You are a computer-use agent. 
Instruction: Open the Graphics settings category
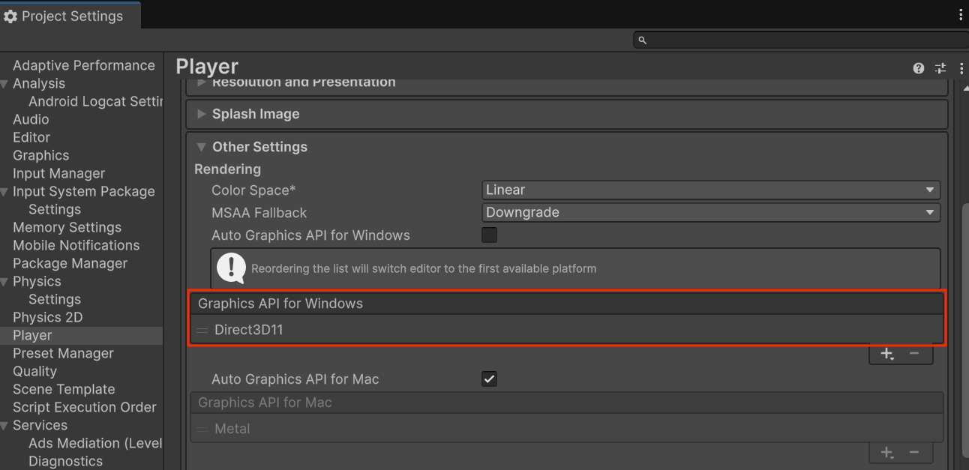click(x=40, y=155)
